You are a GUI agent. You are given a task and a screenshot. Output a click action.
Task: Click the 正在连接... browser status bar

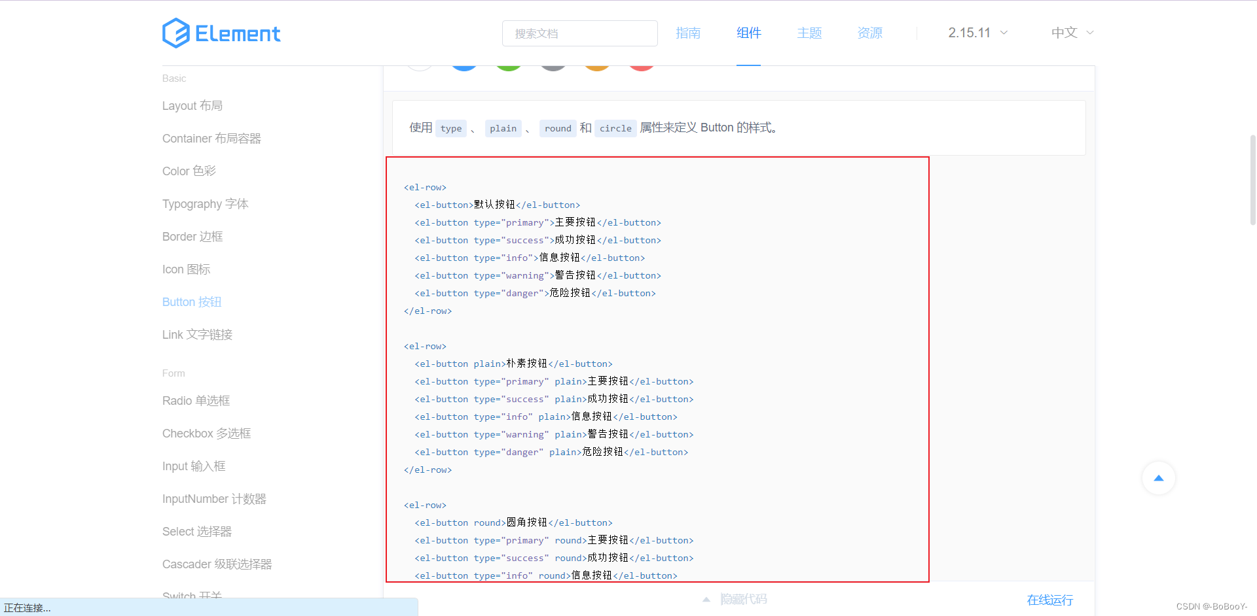[x=209, y=607]
